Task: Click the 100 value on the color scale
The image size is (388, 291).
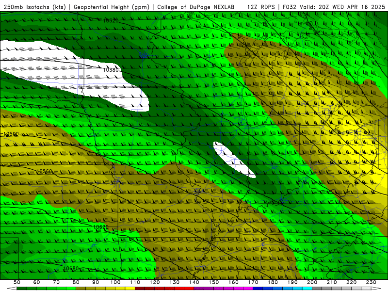Action: tap(115, 282)
